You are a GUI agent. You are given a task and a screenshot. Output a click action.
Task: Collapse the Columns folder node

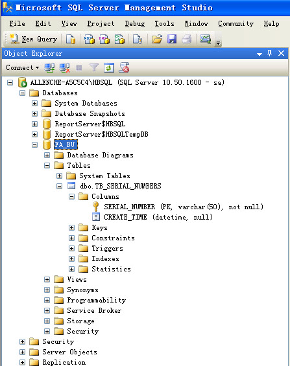tap(72, 196)
